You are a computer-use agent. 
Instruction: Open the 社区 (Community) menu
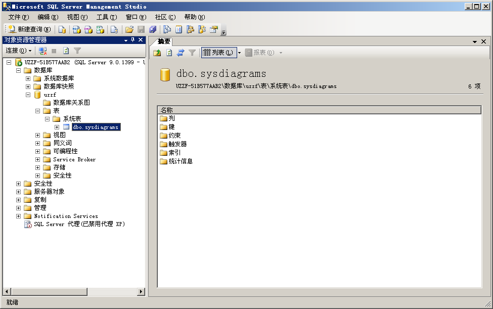click(x=165, y=17)
